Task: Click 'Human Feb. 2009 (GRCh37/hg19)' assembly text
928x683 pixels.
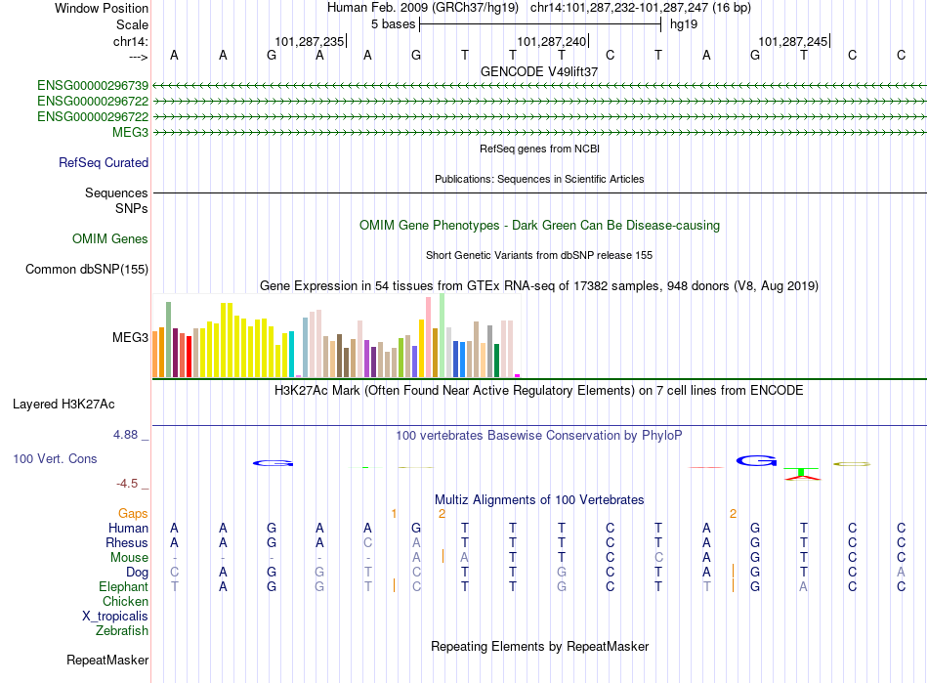Action: click(x=423, y=8)
